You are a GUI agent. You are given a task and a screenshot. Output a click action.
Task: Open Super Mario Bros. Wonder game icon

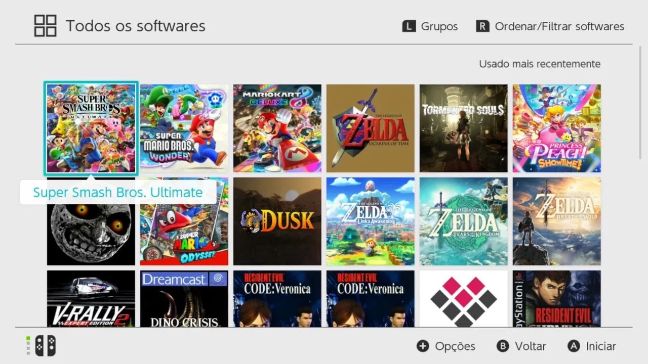pyautogui.click(x=184, y=128)
